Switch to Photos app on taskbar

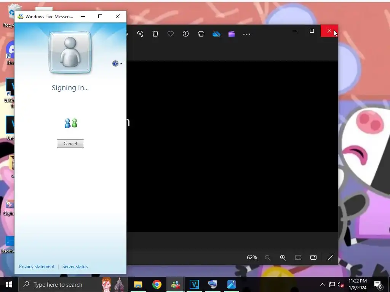[x=231, y=284]
